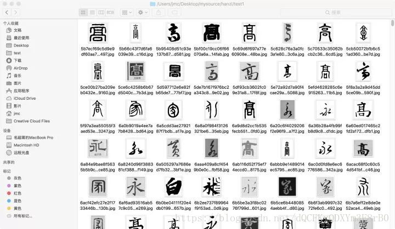Switch to gallery cover flow view
395x229 pixels.
(110, 12)
